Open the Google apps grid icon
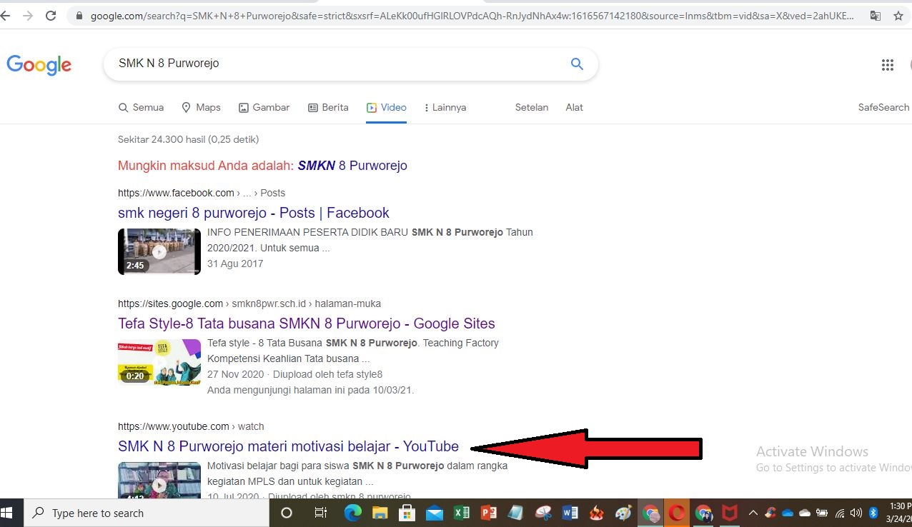 coord(888,65)
